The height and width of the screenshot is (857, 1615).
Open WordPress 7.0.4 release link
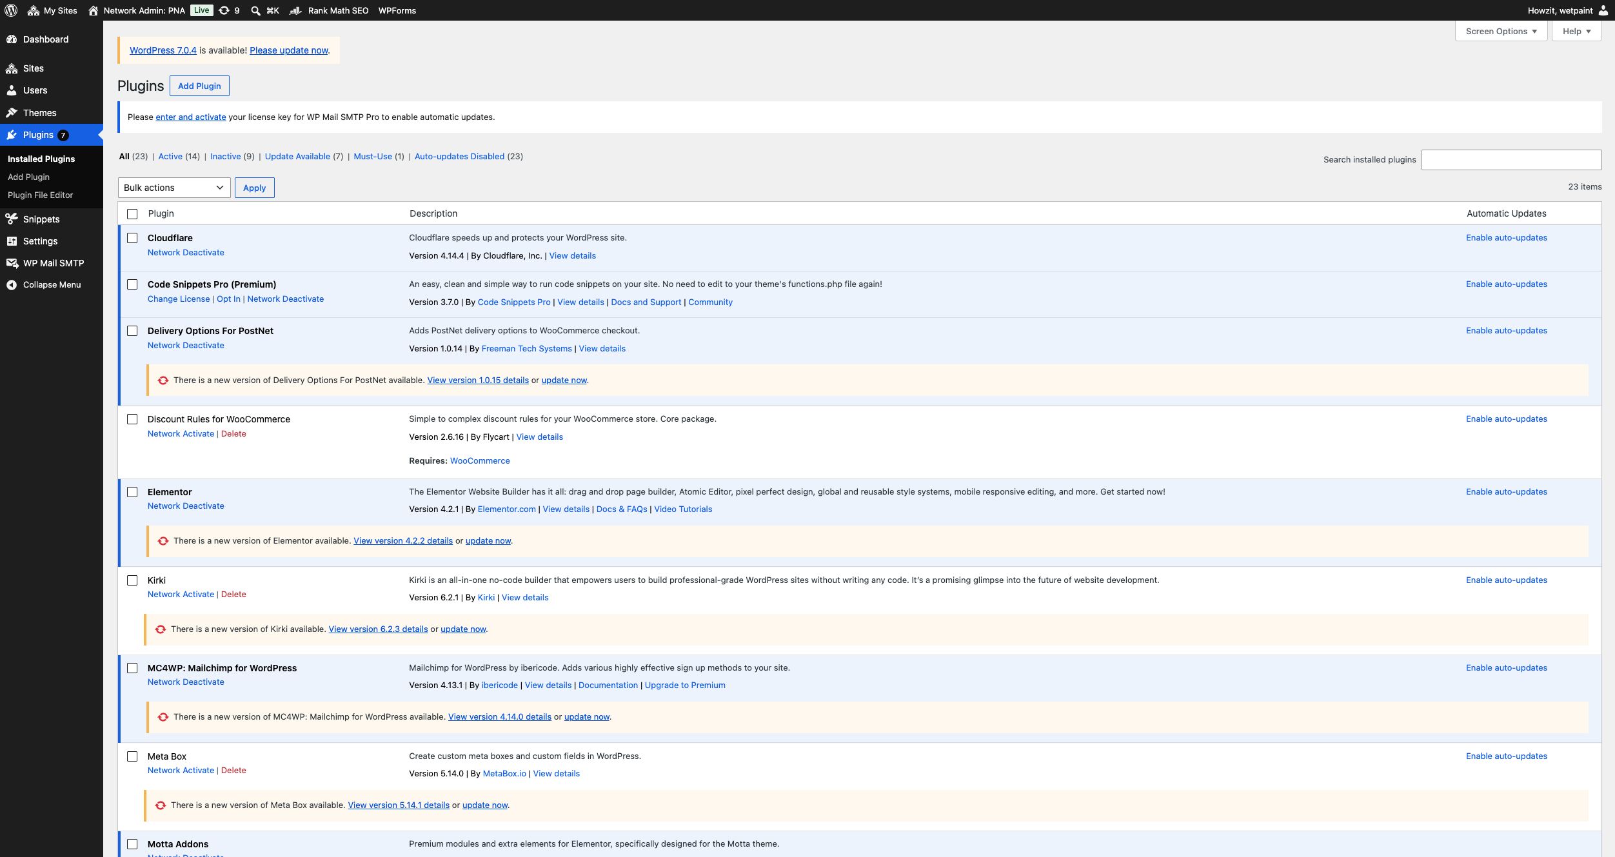pyautogui.click(x=163, y=50)
